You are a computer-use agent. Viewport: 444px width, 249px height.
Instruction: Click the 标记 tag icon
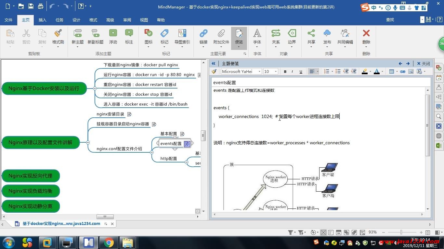click(164, 33)
